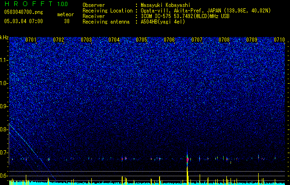Click the Receiving antenna field label
This screenshot has height=185, width=290.
pyautogui.click(x=106, y=22)
